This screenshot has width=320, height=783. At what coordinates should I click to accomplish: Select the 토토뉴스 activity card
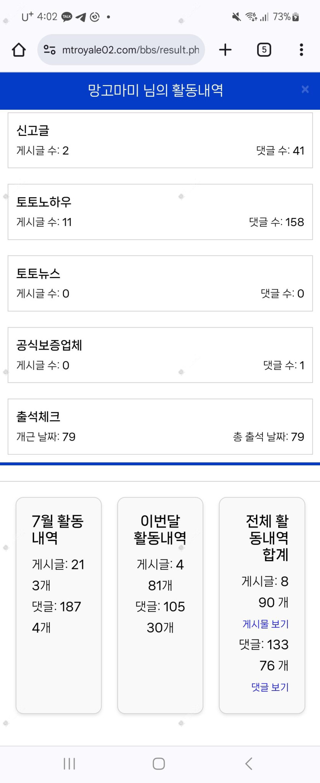(x=160, y=284)
